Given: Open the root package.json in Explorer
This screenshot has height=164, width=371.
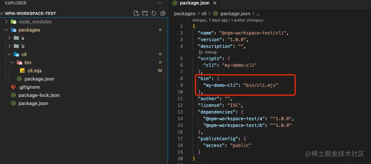Looking at the screenshot, I should tap(33, 104).
